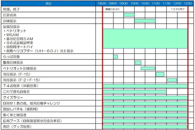Click the 飛行展示 (F-15) schedule bar
The image size is (195, 130).
[160, 74]
